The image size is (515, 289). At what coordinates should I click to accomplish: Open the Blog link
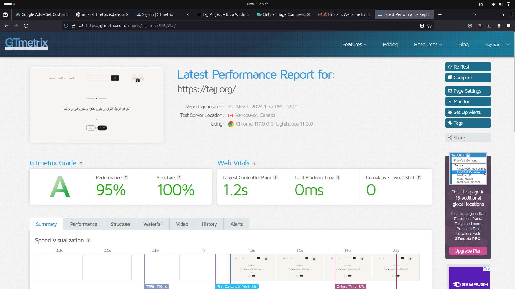463,44
